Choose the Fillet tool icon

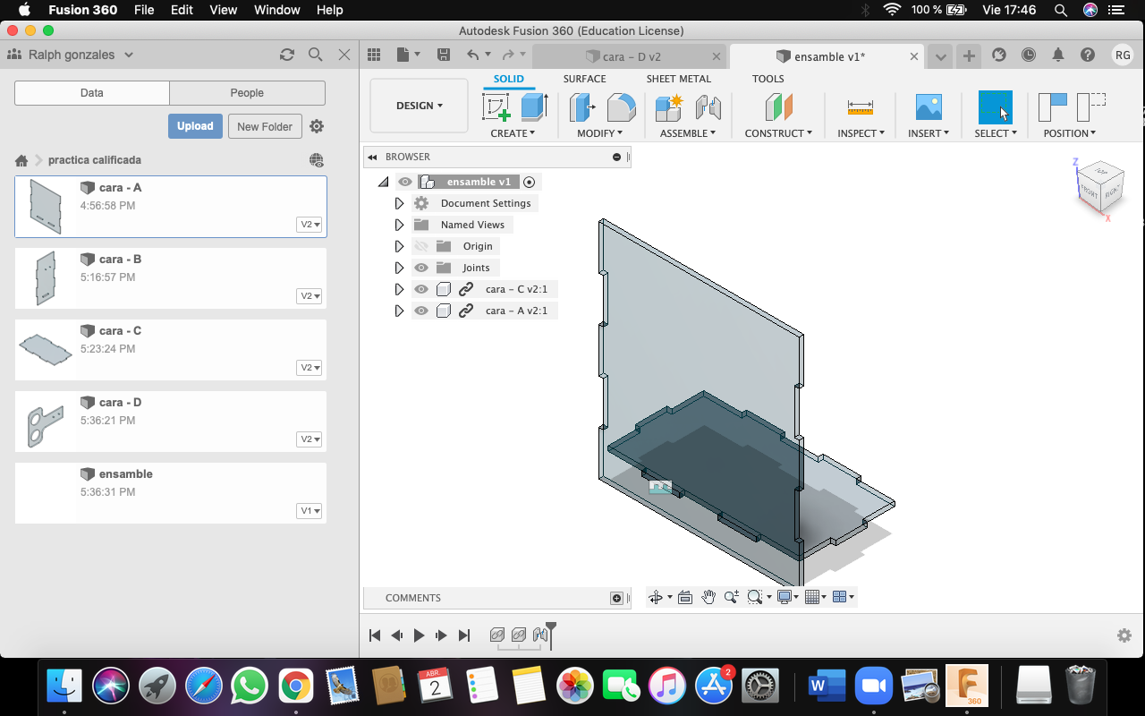coord(621,107)
